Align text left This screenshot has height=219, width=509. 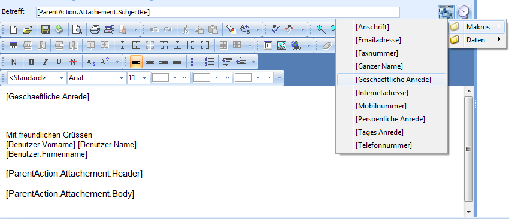click(x=137, y=62)
